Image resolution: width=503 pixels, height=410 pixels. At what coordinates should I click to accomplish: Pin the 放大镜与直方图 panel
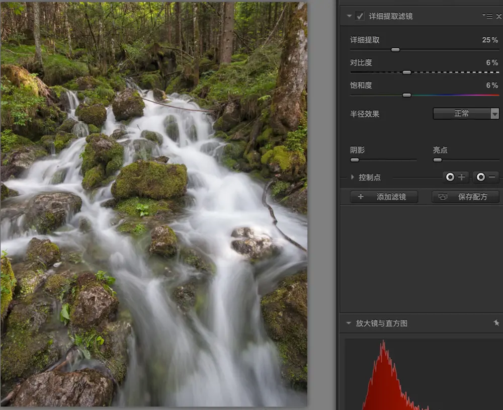(496, 323)
